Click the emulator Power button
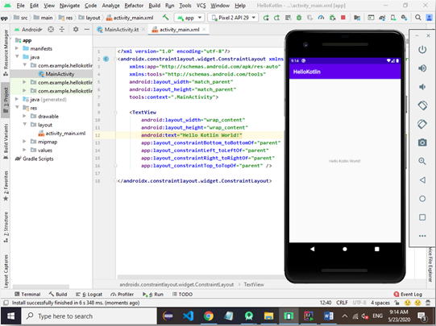The height and width of the screenshot is (326, 436). click(422, 50)
